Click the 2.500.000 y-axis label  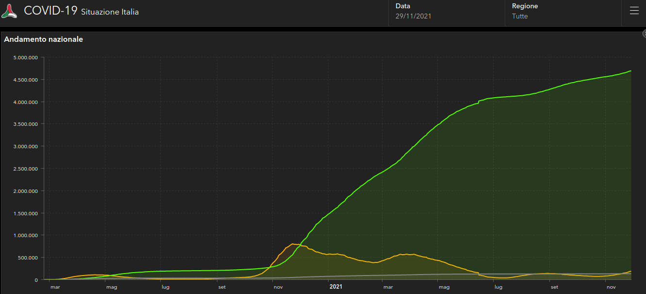26,169
